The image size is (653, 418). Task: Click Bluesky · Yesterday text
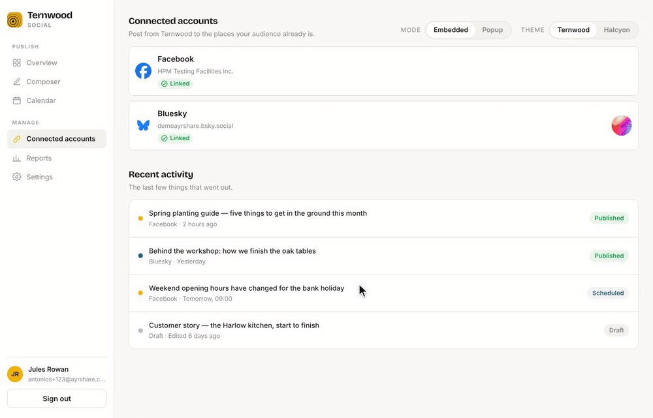point(177,261)
